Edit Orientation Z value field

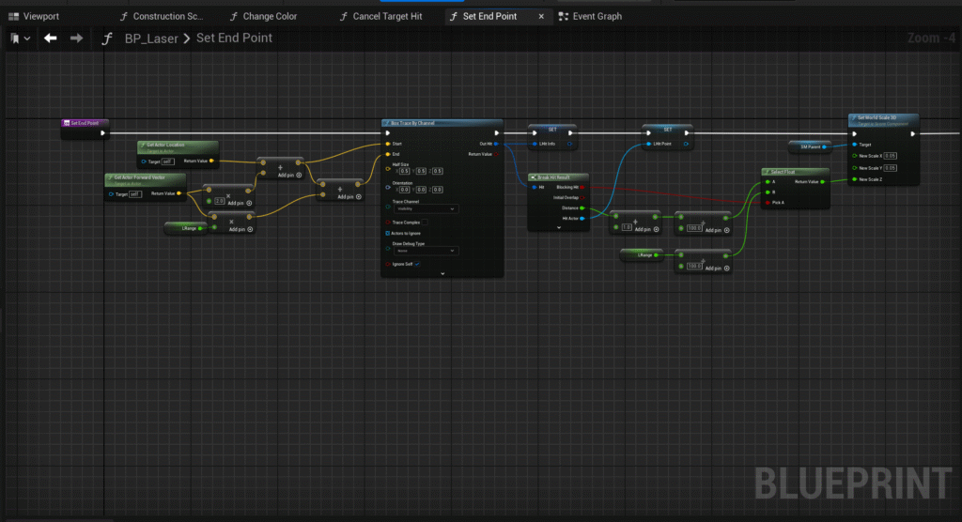(x=438, y=190)
